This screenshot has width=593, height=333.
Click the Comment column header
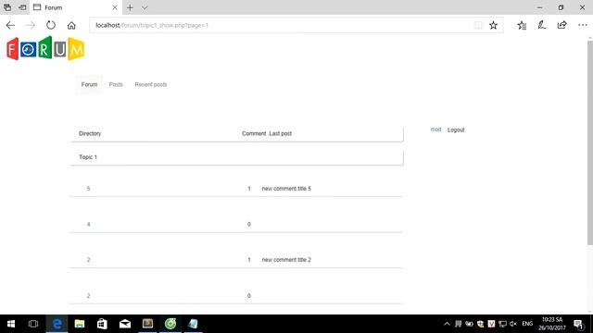[254, 133]
